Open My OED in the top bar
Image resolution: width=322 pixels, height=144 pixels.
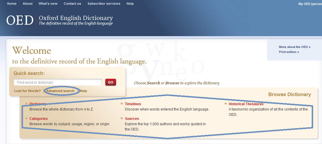[310, 4]
